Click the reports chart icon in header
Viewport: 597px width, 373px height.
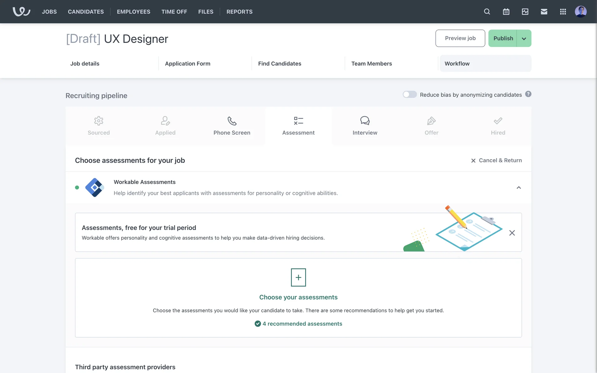pyautogui.click(x=525, y=12)
